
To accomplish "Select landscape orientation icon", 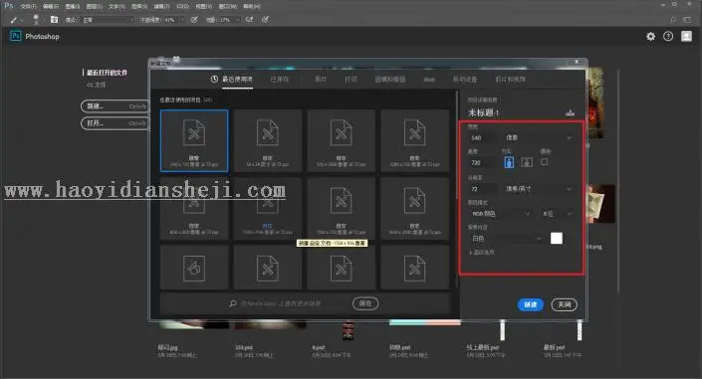I will coord(527,162).
